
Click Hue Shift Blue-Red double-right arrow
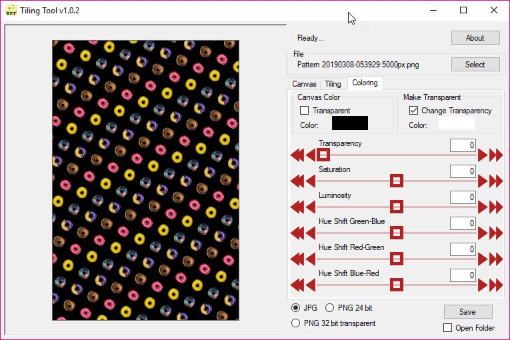496,285
